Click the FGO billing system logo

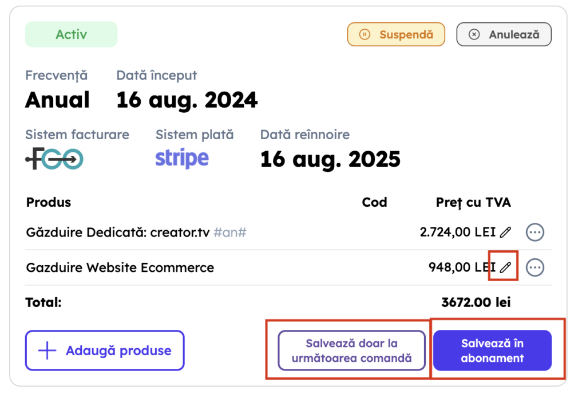point(54,159)
